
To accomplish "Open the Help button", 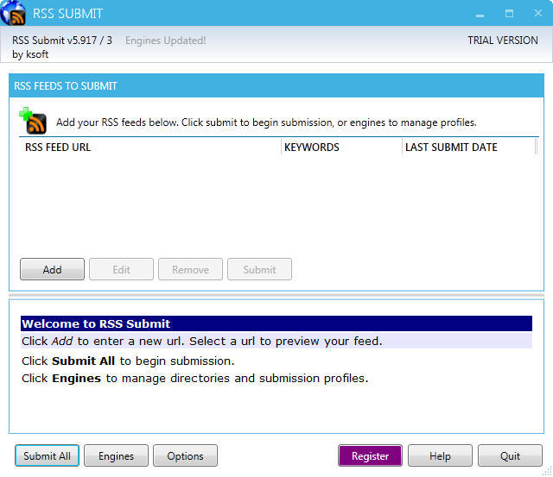I will pyautogui.click(x=440, y=455).
